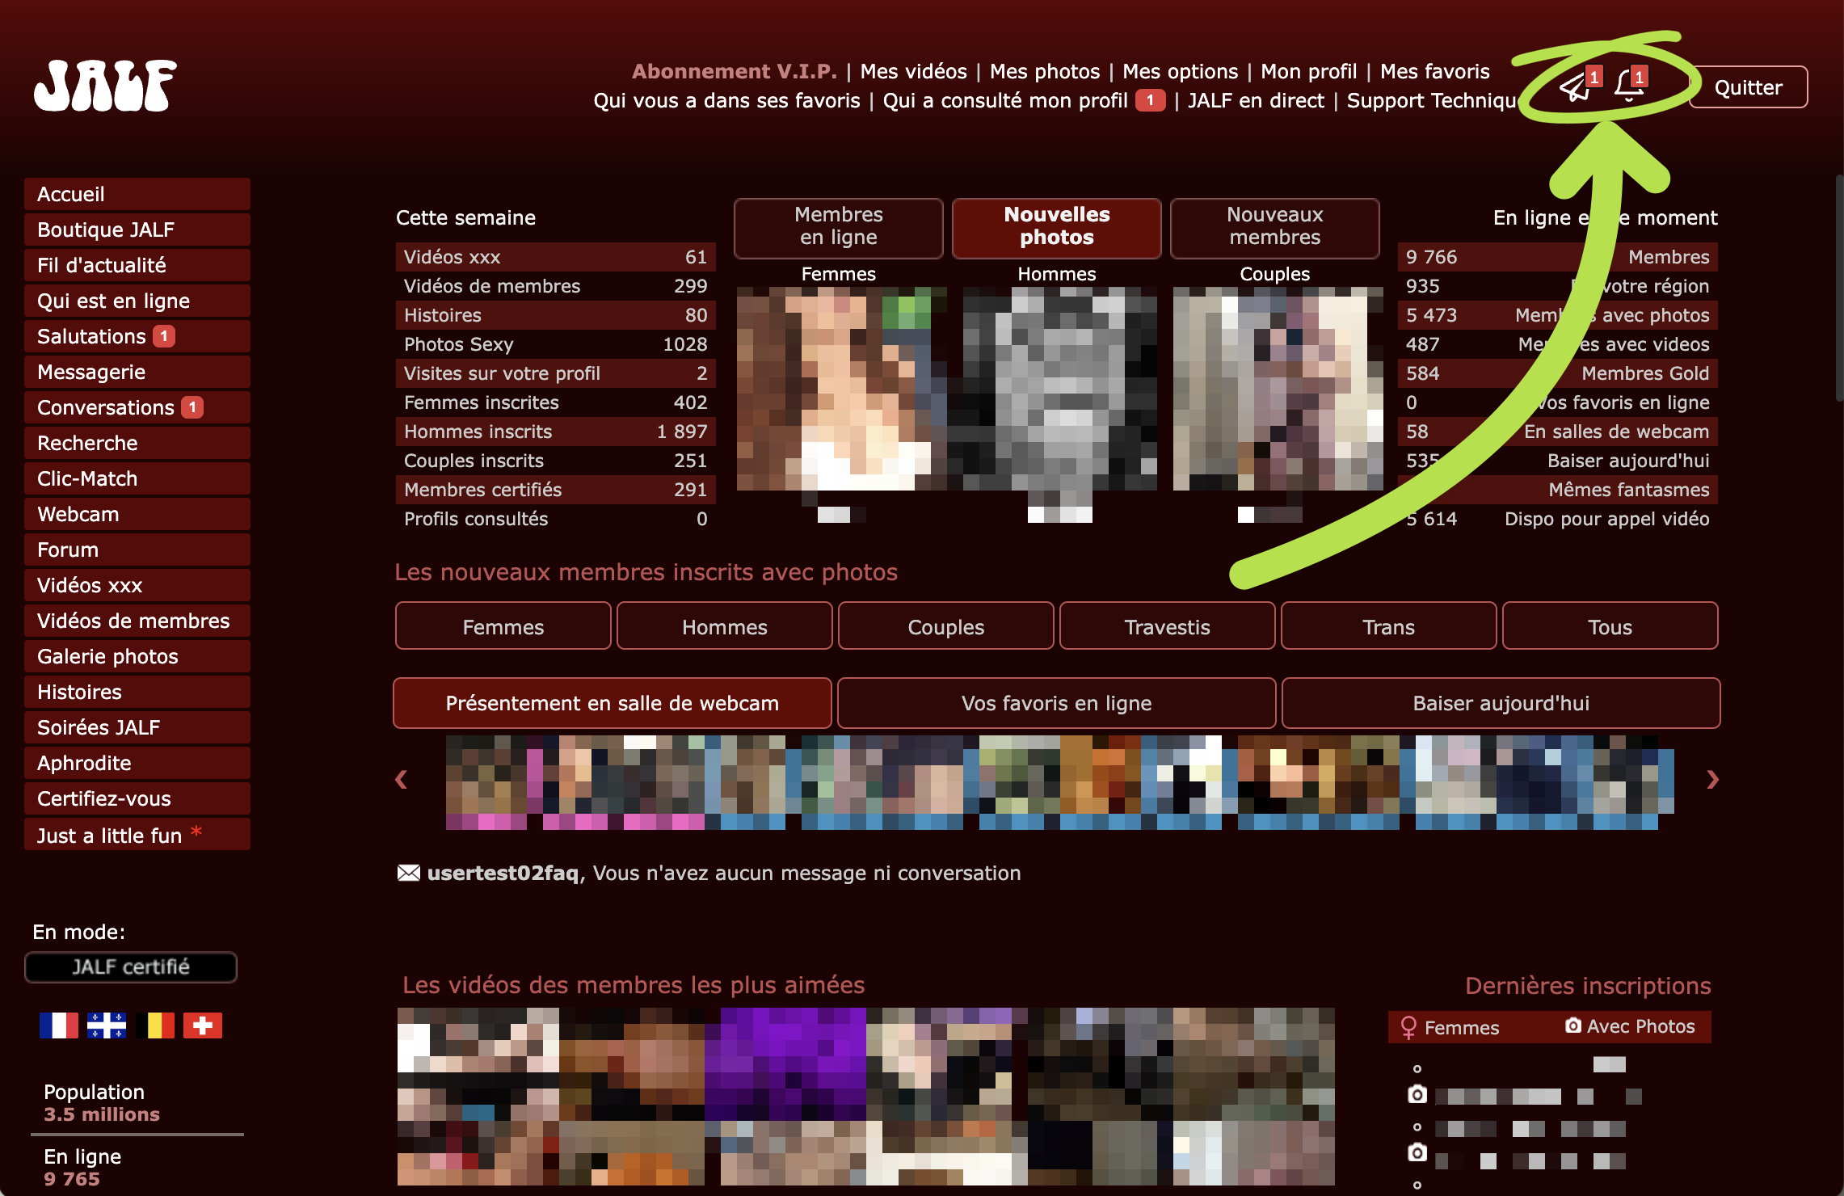Open Qui est en ligne sidebar item
1844x1196 pixels.
[137, 301]
